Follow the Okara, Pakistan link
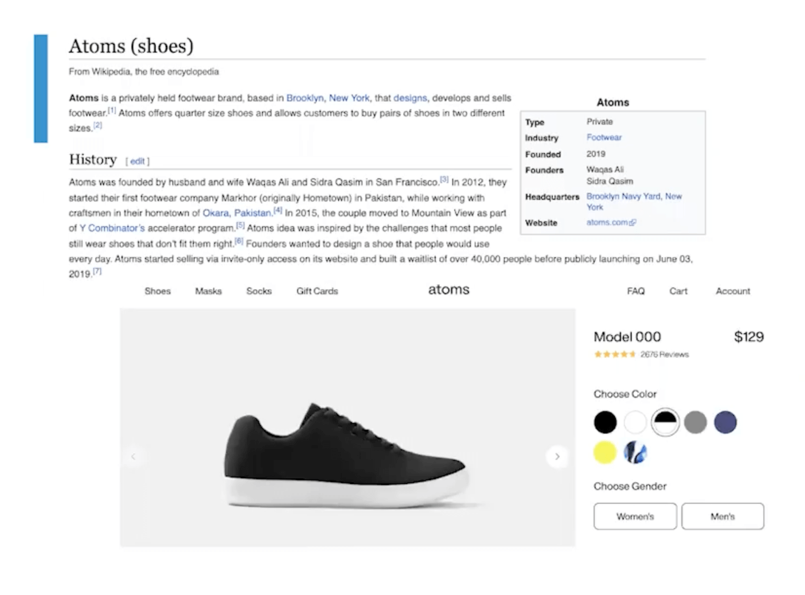Image resolution: width=805 pixels, height=595 pixels. click(237, 212)
